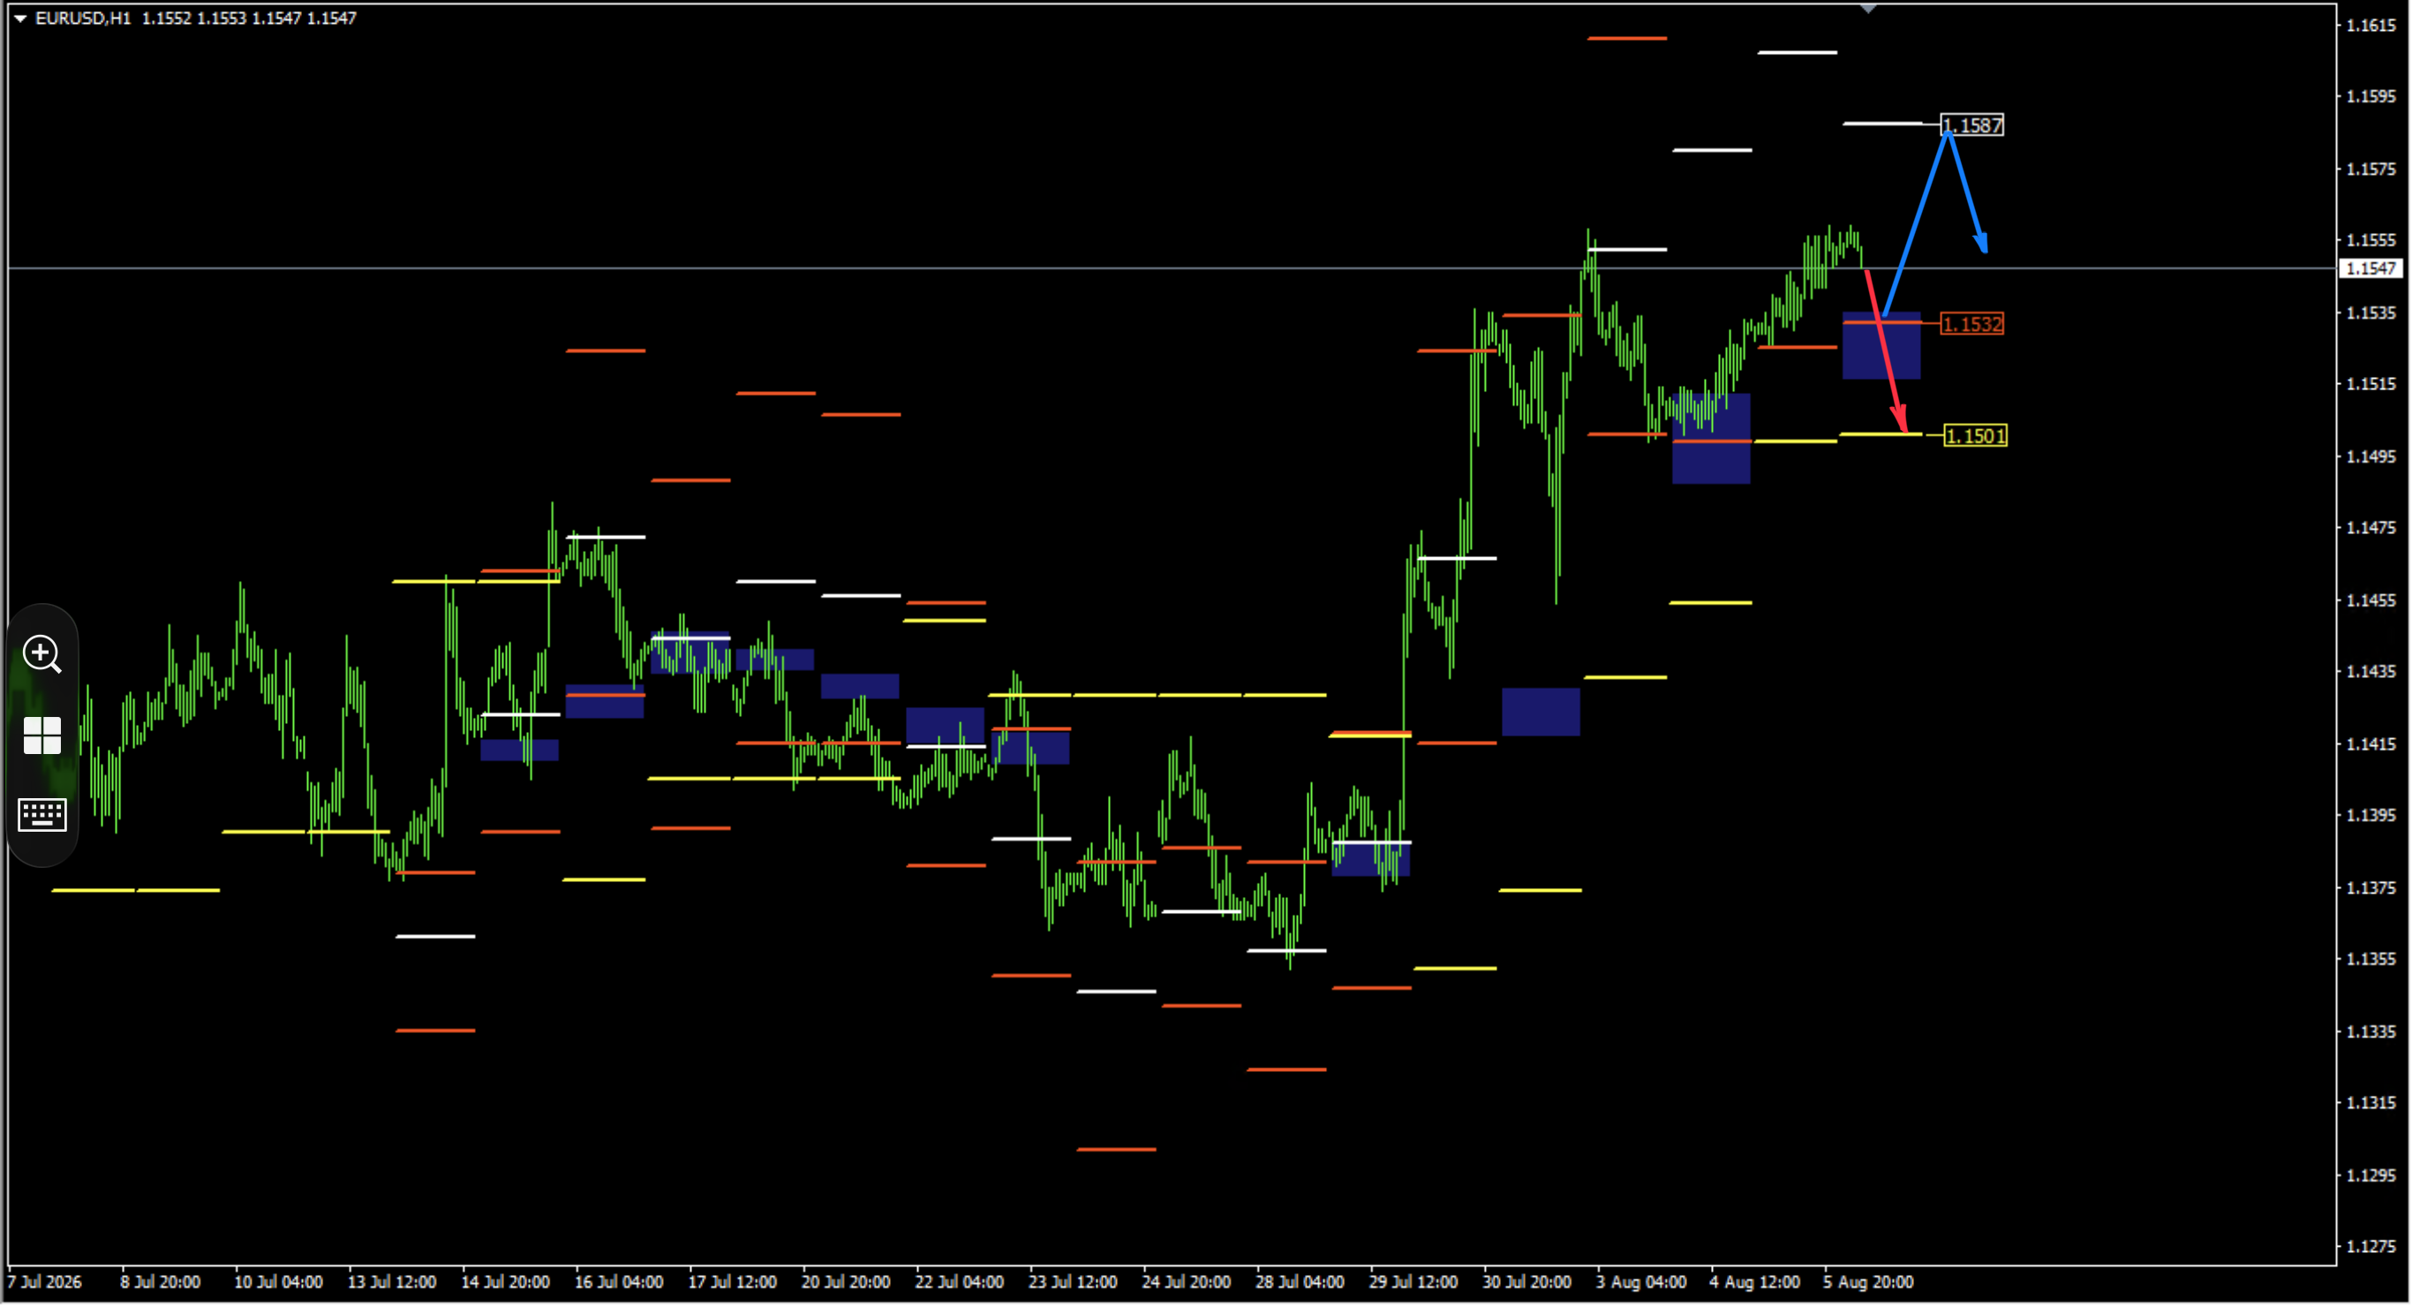Click the 30 Jul 20:00 time label
This screenshot has width=2412, height=1305.
click(x=1526, y=1281)
